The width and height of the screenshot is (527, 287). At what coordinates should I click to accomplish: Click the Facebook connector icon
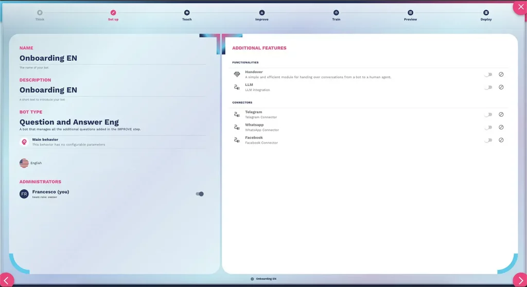click(x=237, y=140)
